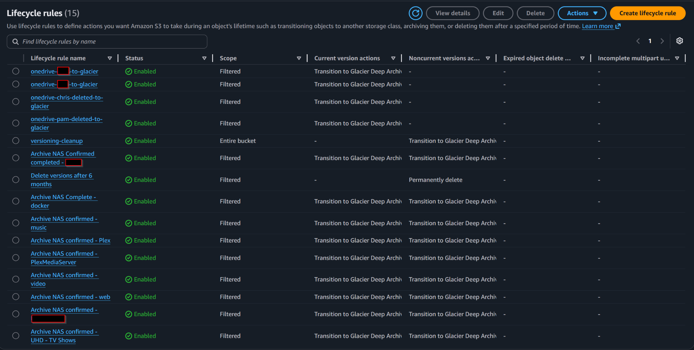Image resolution: width=694 pixels, height=350 pixels.
Task: Sort by Expired object delete markers arrow
Action: pyautogui.click(x=583, y=58)
